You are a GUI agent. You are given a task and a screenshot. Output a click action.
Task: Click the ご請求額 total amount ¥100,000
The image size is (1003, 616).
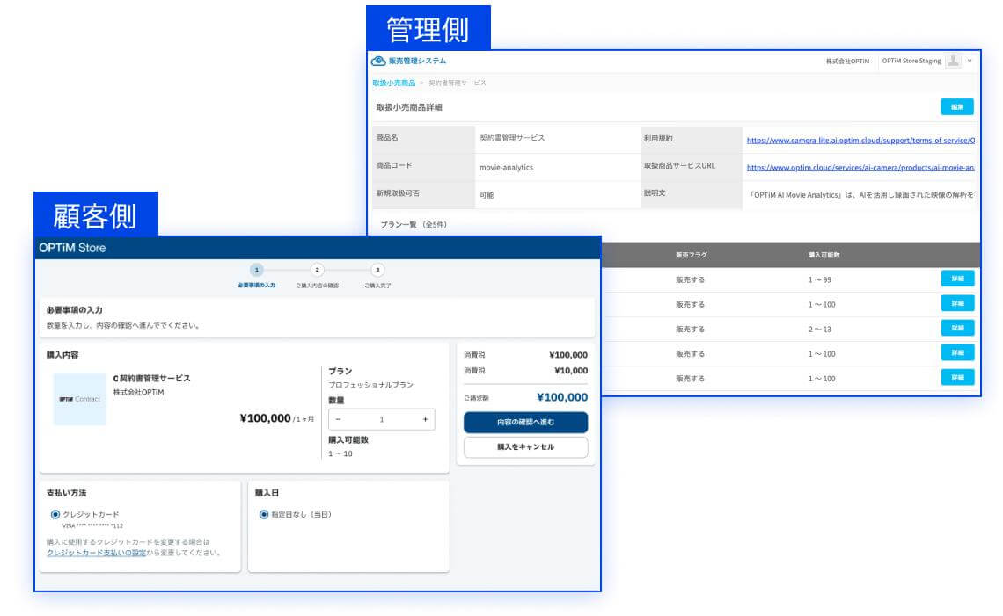point(562,397)
